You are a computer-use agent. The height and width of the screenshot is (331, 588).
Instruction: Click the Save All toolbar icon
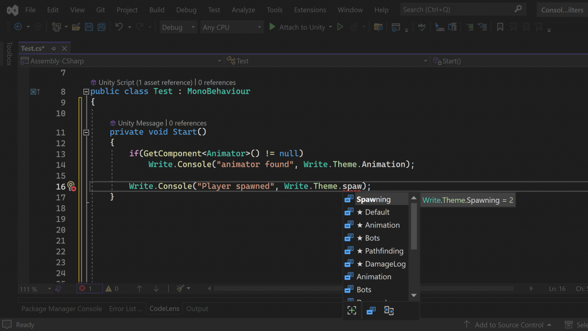[x=101, y=27]
